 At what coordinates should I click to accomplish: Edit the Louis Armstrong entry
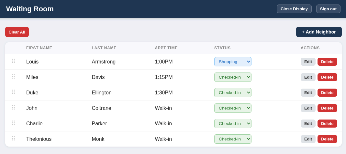point(308,62)
